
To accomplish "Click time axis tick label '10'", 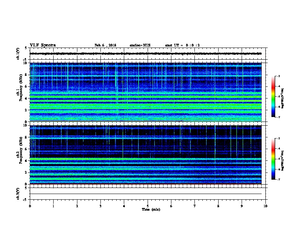I will (x=265, y=206).
